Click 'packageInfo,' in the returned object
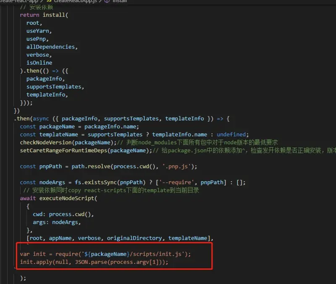Viewport: 336px width, 284px height. coord(45,79)
